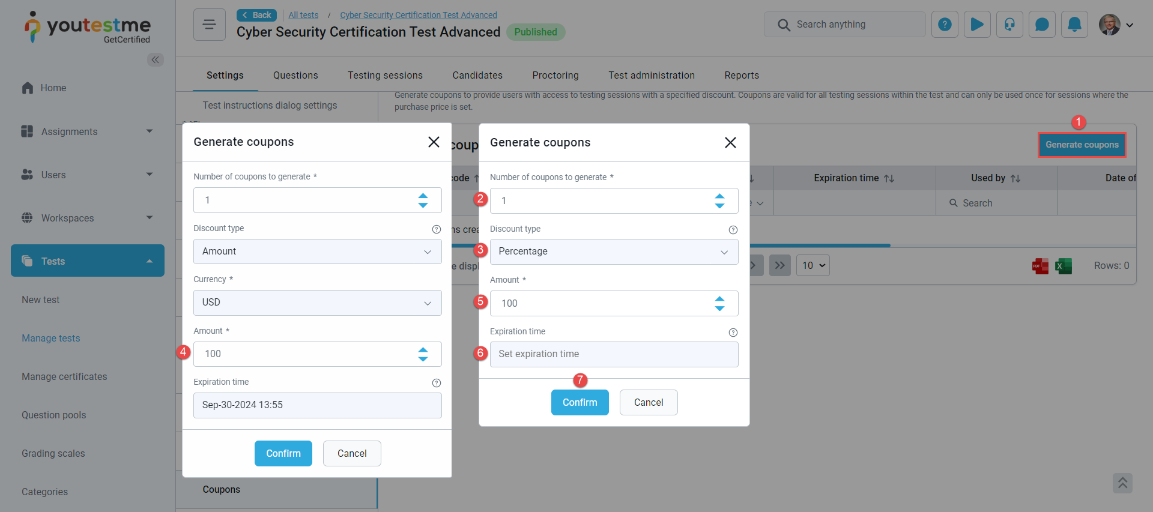The height and width of the screenshot is (512, 1153).
Task: Export coupons table to PDF
Action: pos(1040,266)
